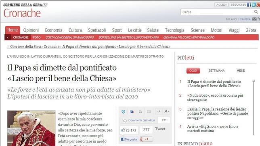This screenshot has height=146, width=260.
Task: Email the article with envelope icon
Action: click(x=149, y=112)
